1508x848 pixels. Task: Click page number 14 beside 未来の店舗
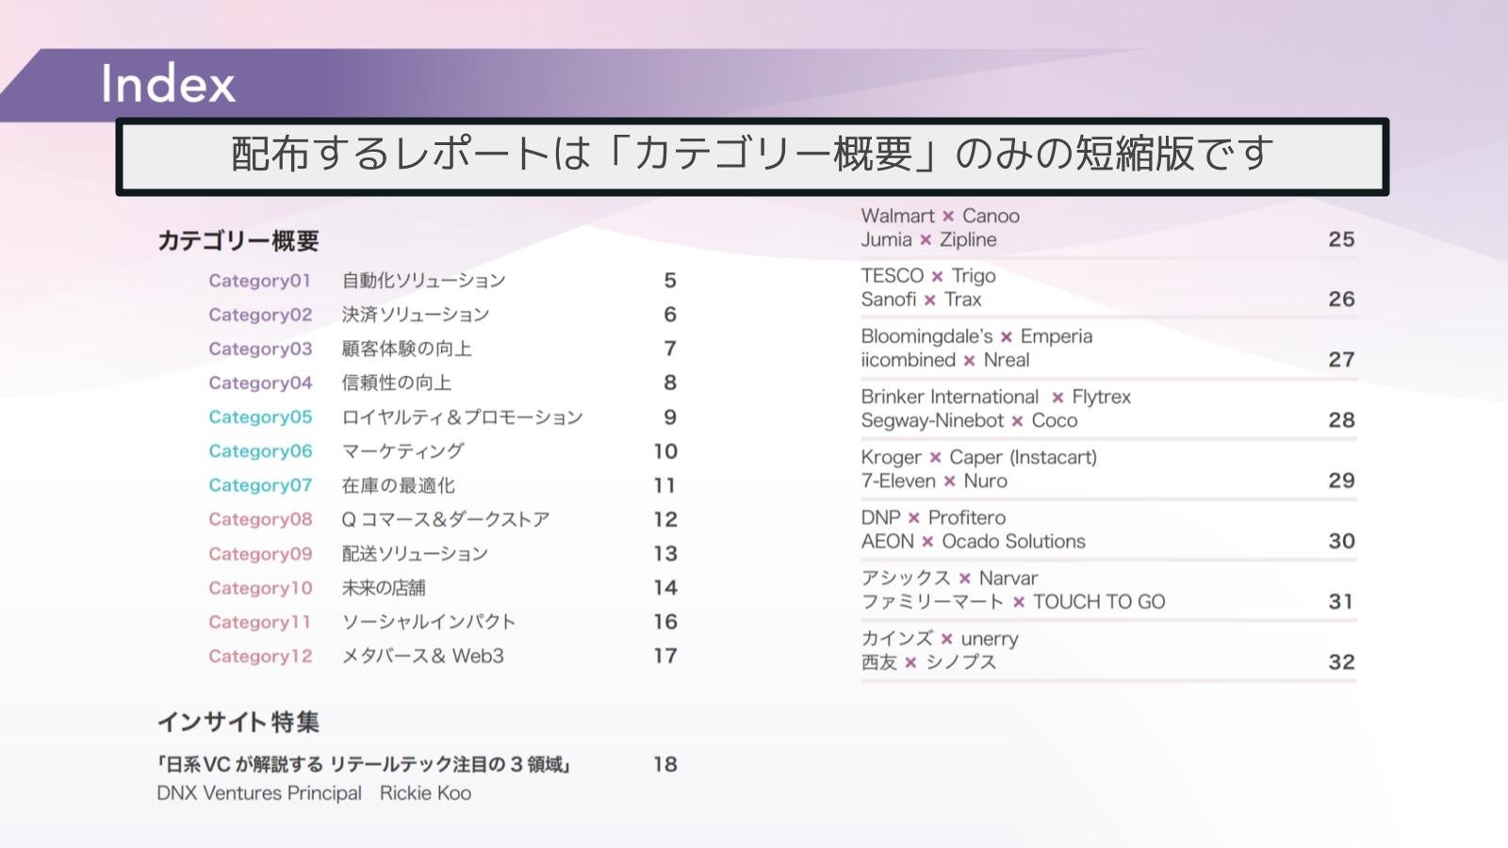665,588
